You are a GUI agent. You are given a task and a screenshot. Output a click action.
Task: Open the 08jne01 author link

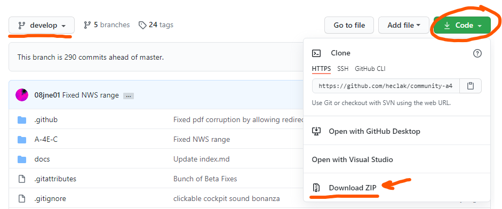tap(47, 95)
